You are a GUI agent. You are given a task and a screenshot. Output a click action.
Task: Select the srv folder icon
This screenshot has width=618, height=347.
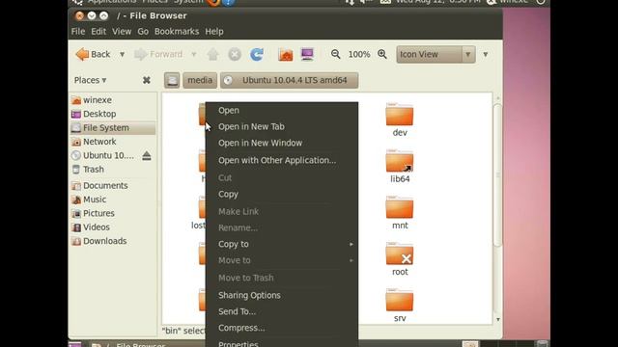400,300
